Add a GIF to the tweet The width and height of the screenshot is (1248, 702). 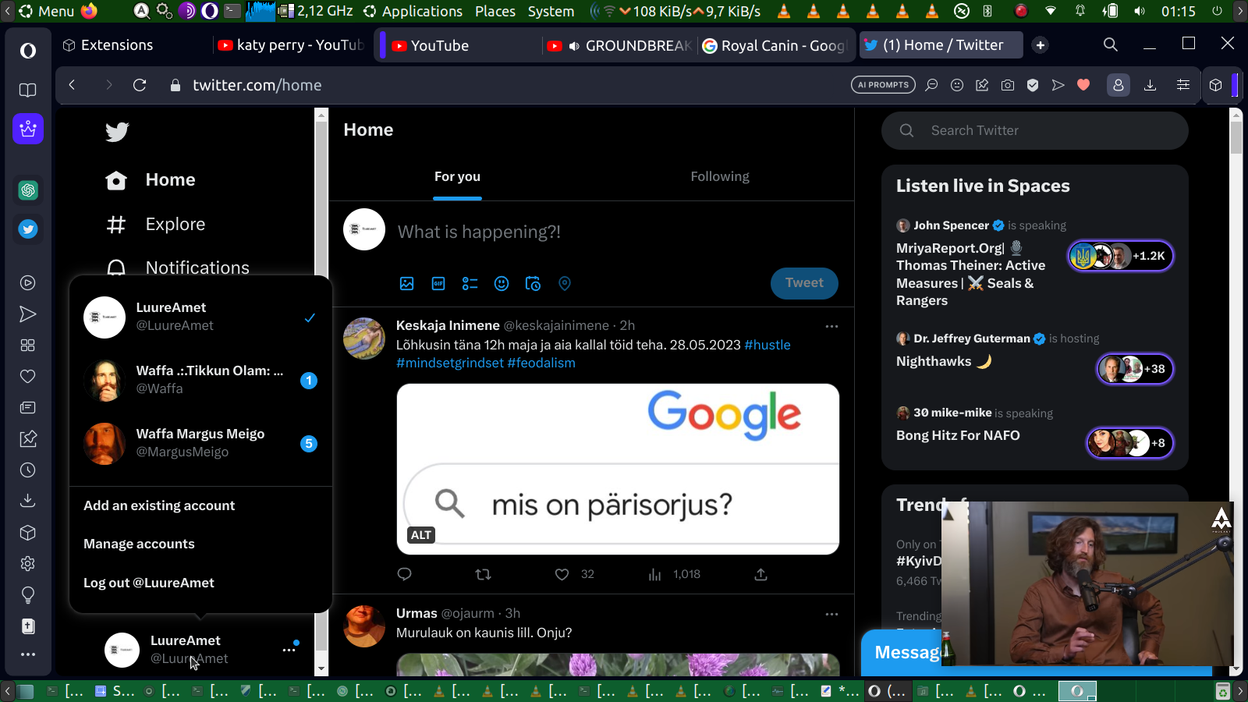tap(438, 284)
